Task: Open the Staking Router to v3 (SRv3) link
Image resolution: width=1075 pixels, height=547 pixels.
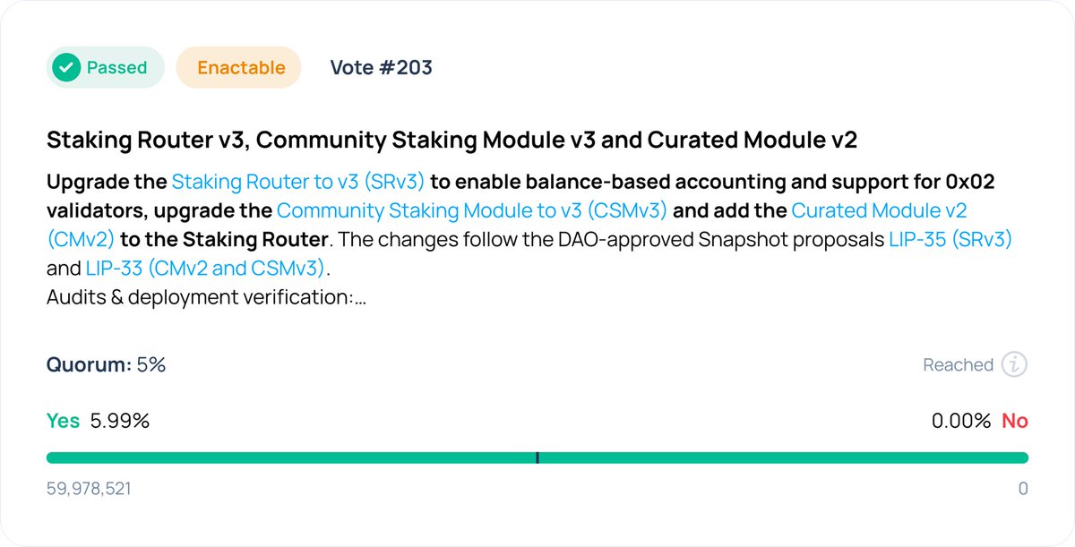Action: click(x=298, y=182)
